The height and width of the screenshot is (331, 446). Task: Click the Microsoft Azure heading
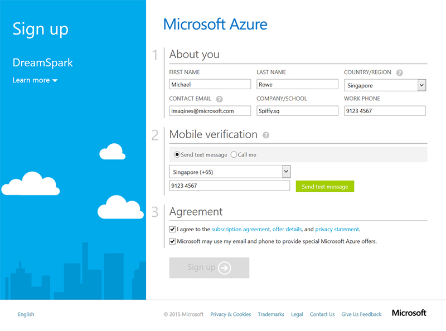click(x=215, y=24)
